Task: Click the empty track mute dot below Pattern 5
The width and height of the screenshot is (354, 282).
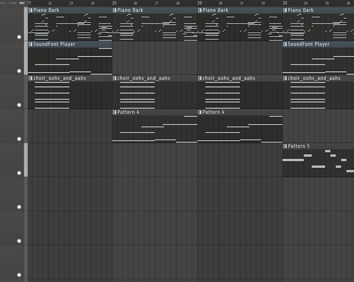Action: 19,207
